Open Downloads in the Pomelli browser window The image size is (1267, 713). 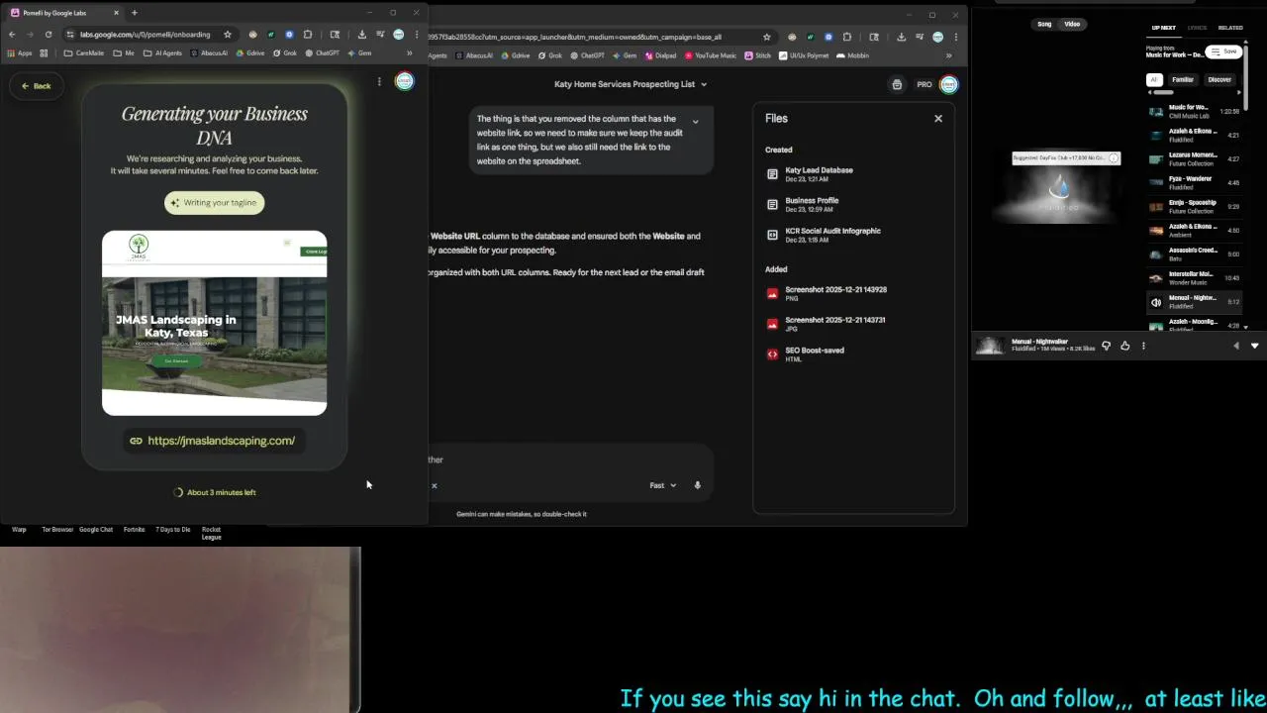pos(361,35)
